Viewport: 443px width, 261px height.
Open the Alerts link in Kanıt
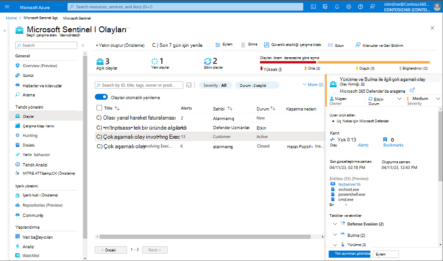tap(363, 145)
